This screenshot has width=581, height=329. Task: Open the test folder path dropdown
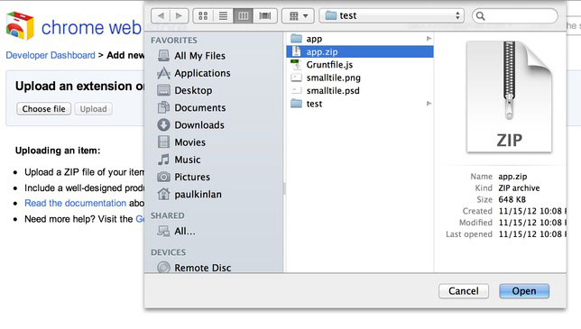pyautogui.click(x=392, y=16)
